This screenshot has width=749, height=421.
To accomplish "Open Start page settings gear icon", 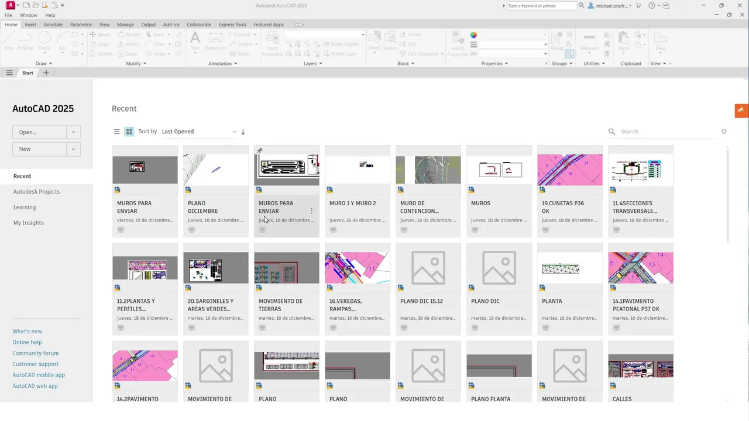I will point(724,132).
